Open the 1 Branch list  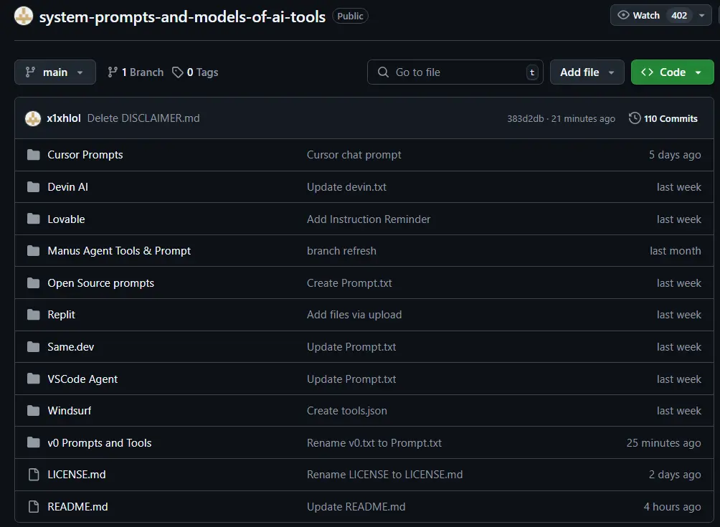pyautogui.click(x=136, y=72)
